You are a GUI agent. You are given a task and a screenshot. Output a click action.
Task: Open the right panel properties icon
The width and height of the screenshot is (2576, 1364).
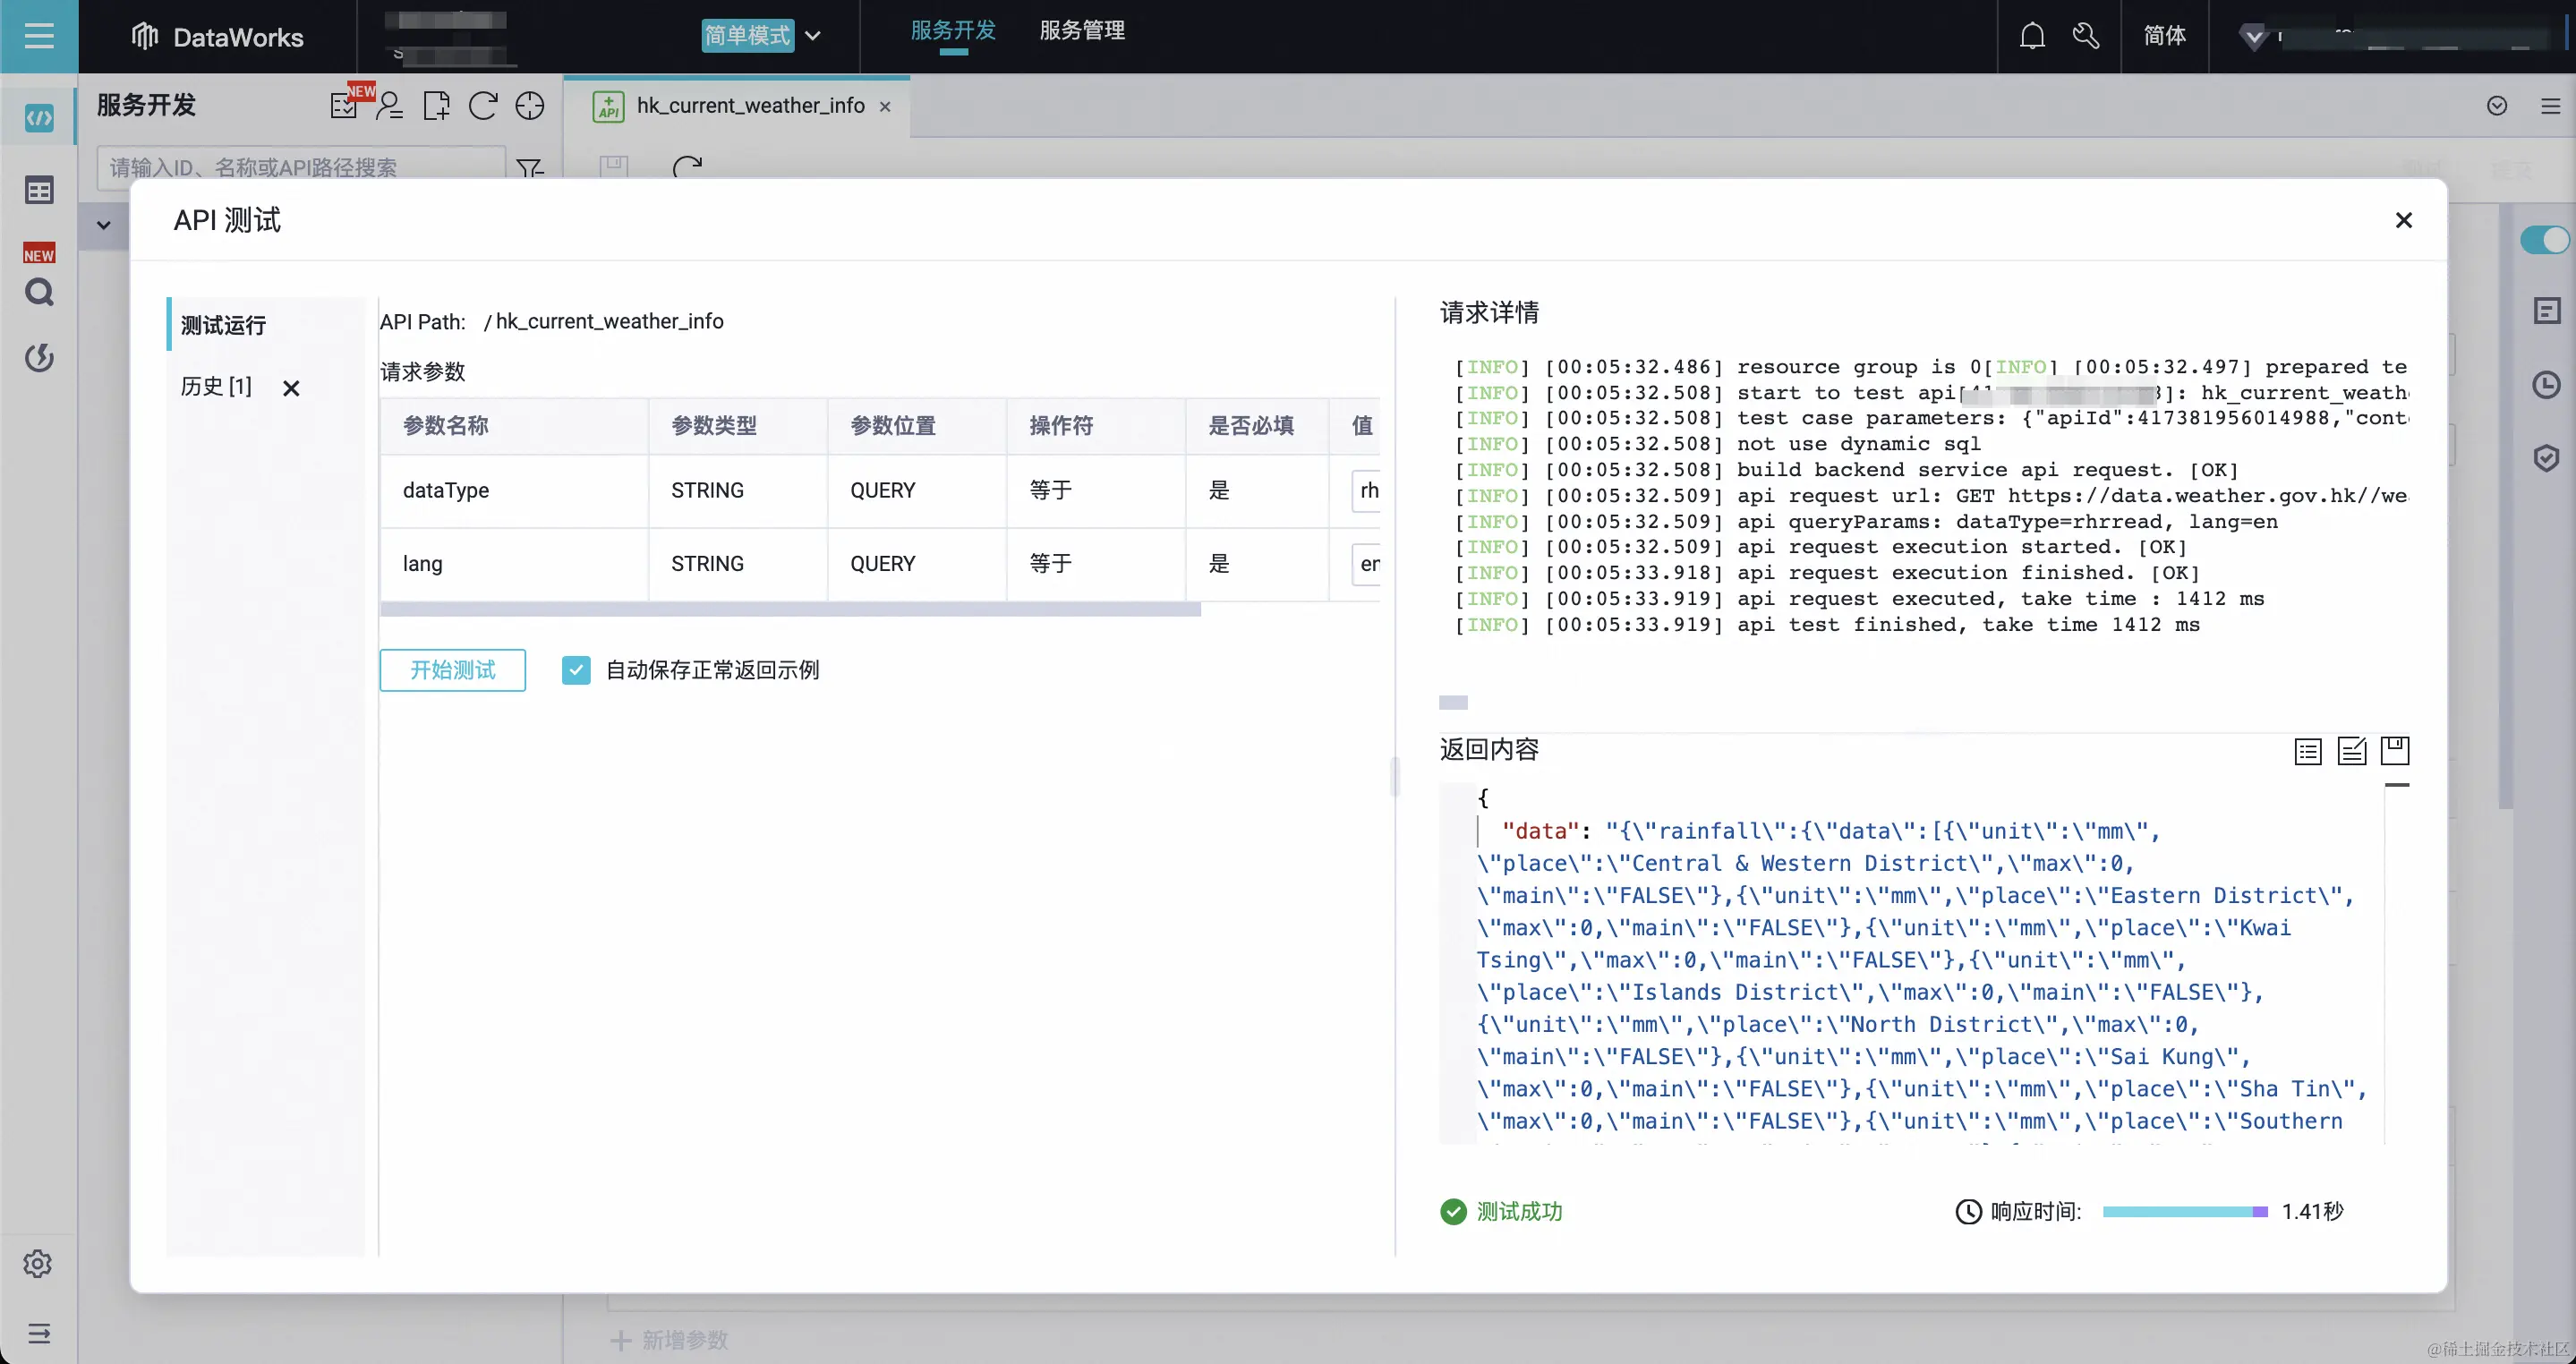coord(2547,311)
